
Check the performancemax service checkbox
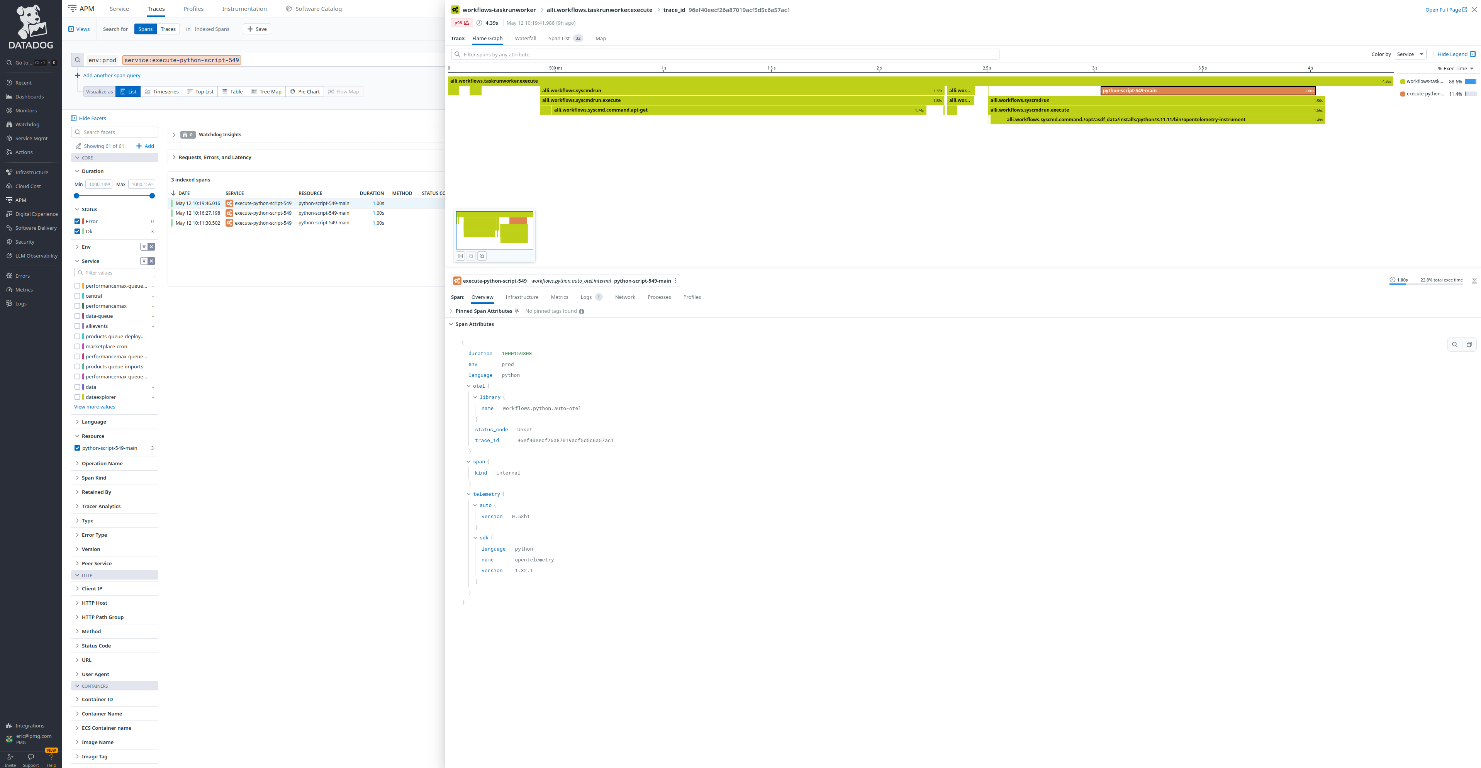click(77, 306)
